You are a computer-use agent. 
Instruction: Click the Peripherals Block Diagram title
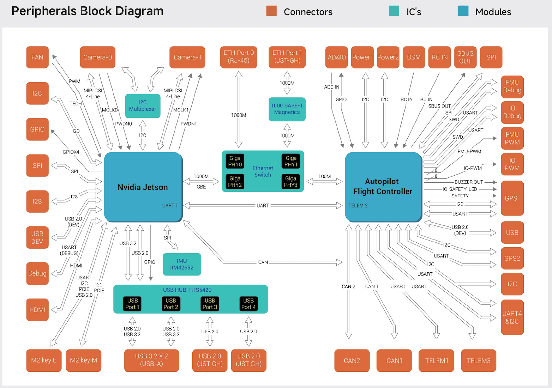click(88, 11)
